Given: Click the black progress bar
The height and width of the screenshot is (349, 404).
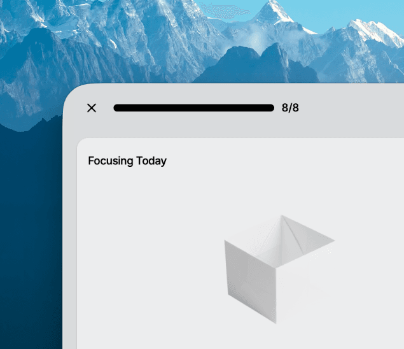Looking at the screenshot, I should (194, 108).
